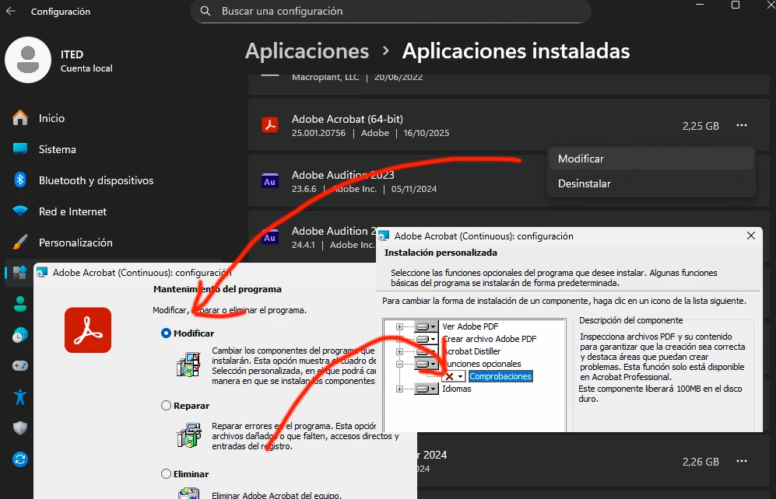Choose Modificar in the context menu
This screenshot has width=776, height=499.
(x=651, y=159)
